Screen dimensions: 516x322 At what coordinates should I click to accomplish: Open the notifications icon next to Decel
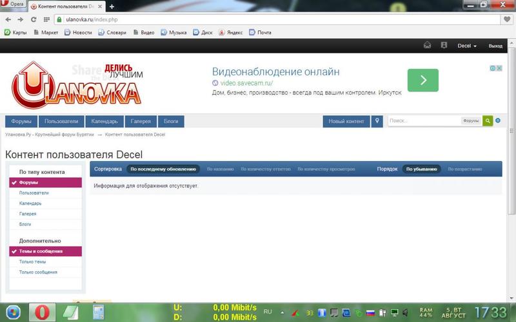click(444, 45)
